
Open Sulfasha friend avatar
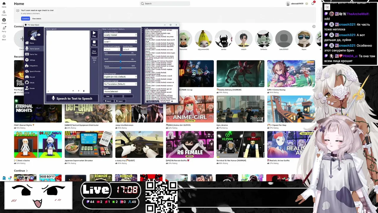(264, 38)
